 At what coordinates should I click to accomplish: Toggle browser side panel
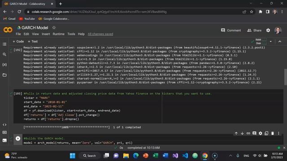(268, 12)
